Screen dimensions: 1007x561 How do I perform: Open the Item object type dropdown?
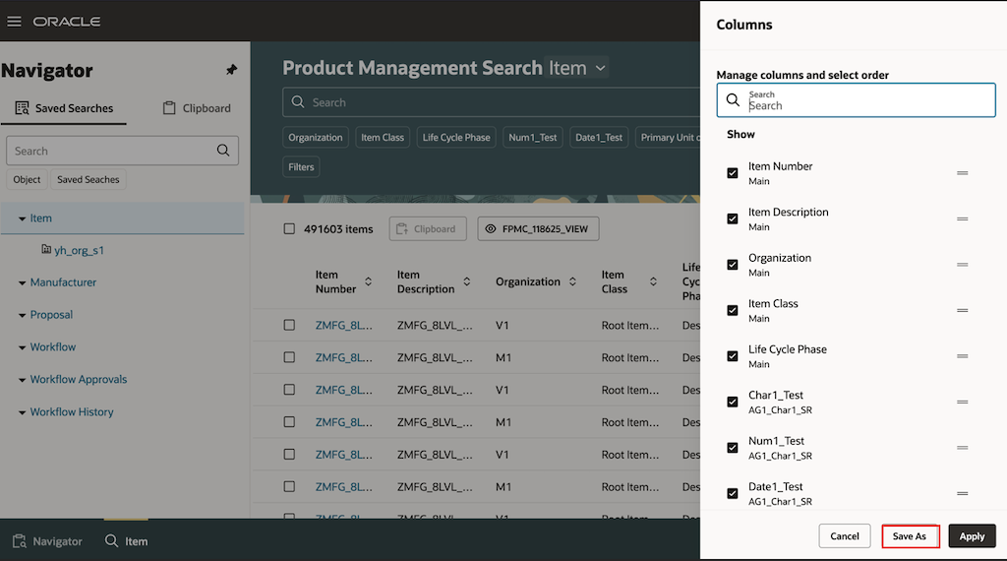576,68
